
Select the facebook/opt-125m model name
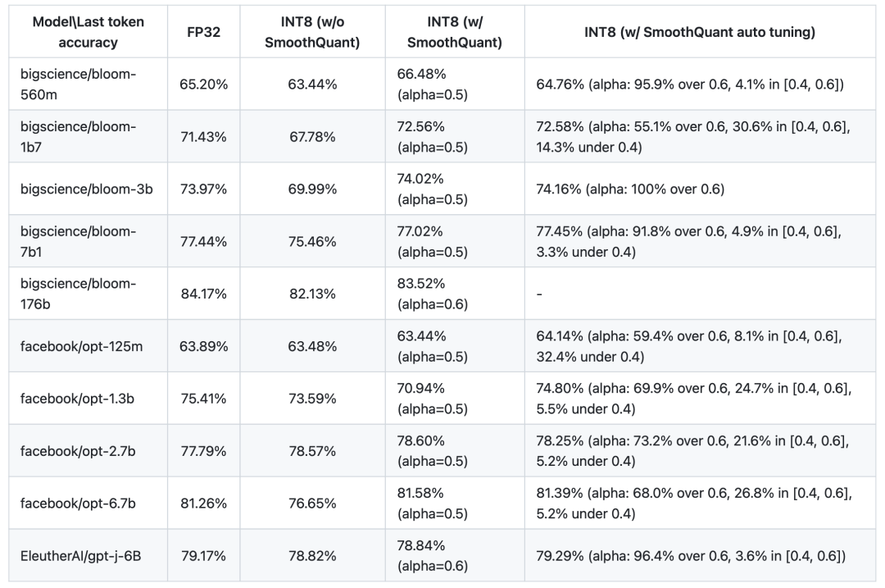coord(82,346)
